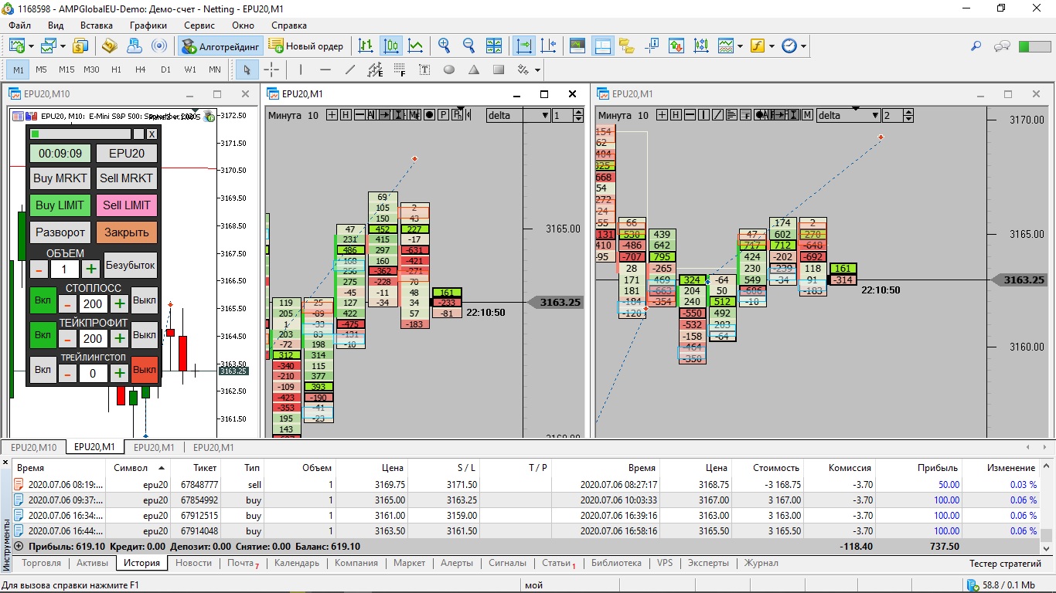Open the signals radio wave icon
This screenshot has width=1056, height=593.
coord(158,46)
